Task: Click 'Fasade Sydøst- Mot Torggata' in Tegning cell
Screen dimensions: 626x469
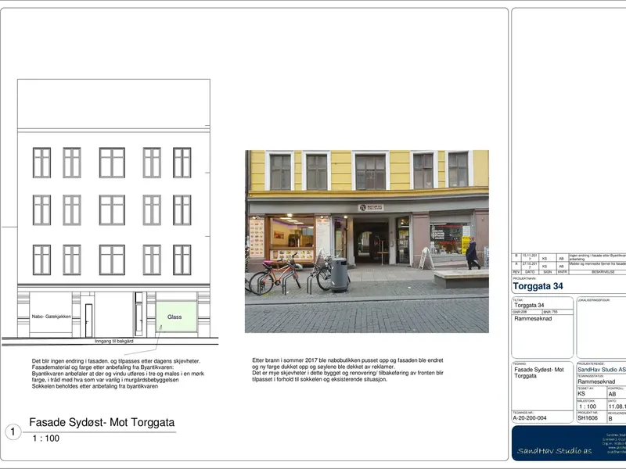Action: point(539,373)
